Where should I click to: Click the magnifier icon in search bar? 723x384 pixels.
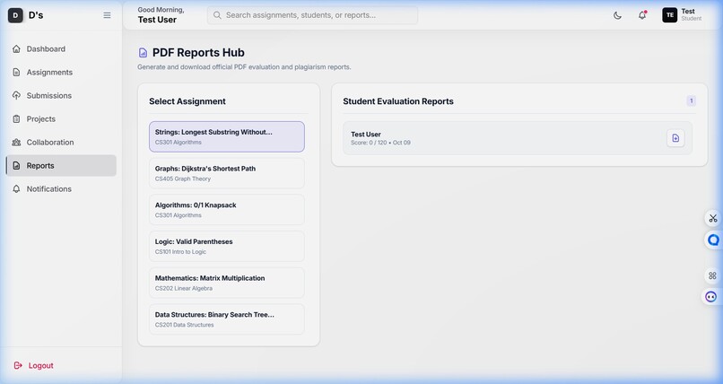217,15
